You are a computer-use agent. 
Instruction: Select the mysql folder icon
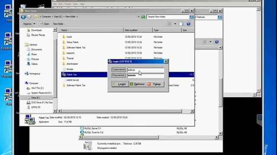coord(64,37)
